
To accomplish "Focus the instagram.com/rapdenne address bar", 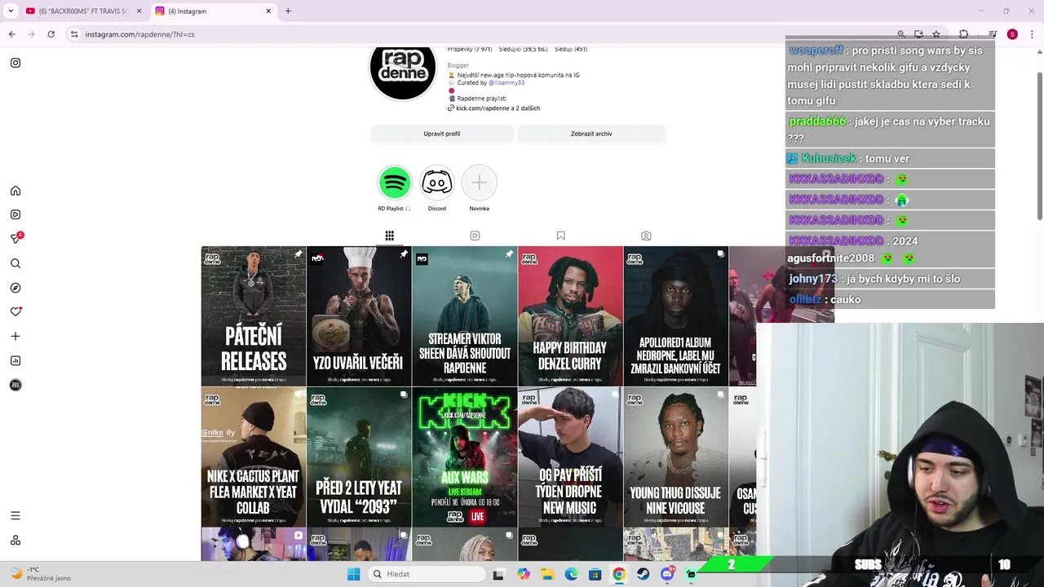I will point(481,34).
